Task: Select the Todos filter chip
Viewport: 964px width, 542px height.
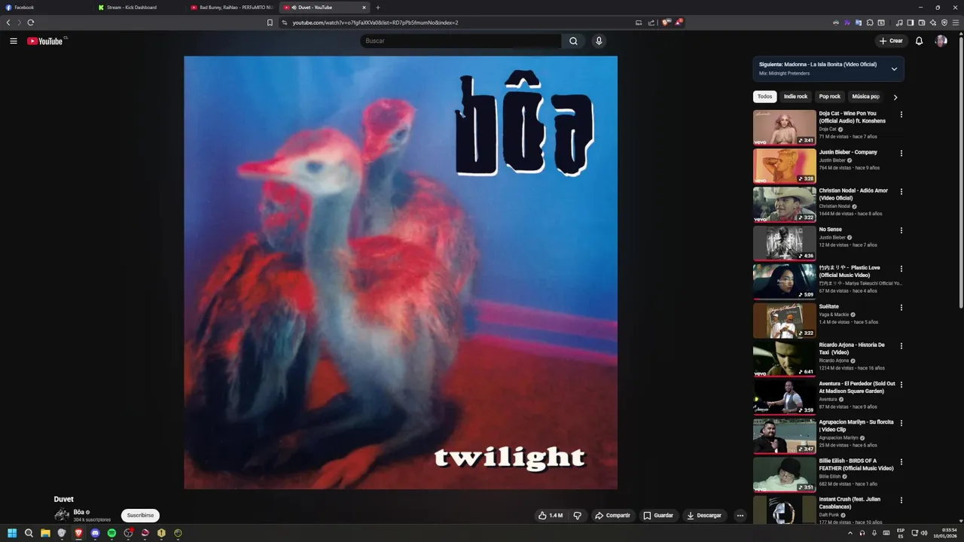Action: click(764, 96)
